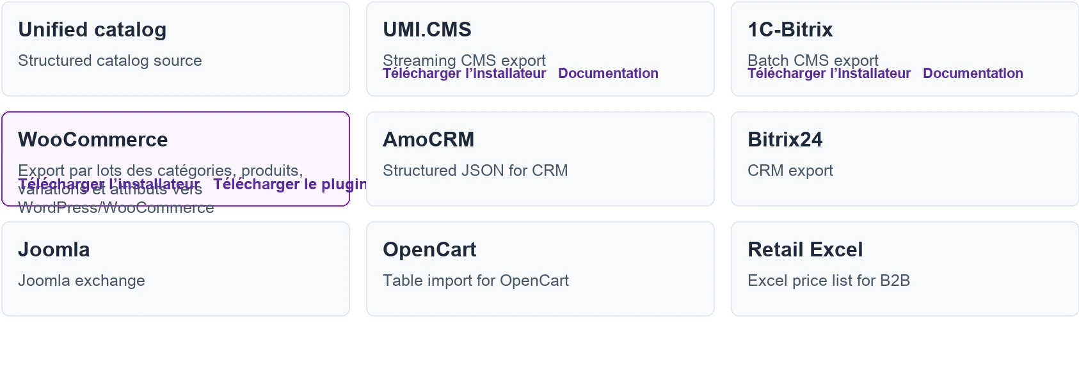Click 'Streaming CMS export' description
Viewport: 1079px width, 376px height.
tap(464, 59)
